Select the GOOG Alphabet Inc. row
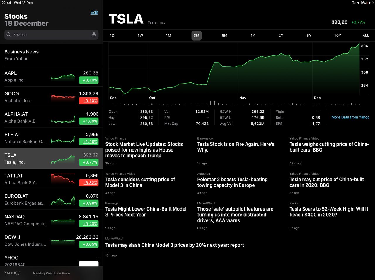The width and height of the screenshot is (375, 280). coord(51,97)
